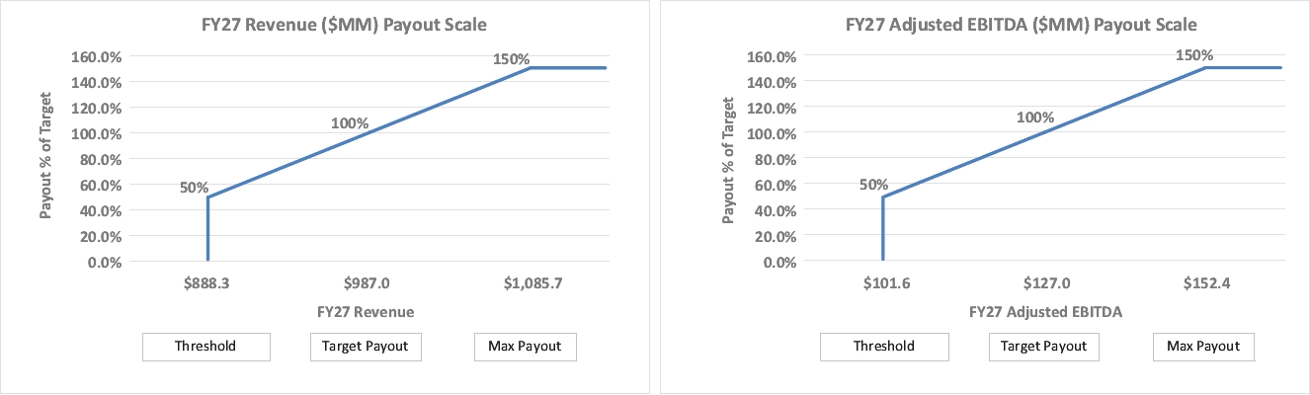Viewport: 1310px width, 395px height.
Task: Click the 150% data label on EBITDA chart
Action: click(x=1194, y=54)
